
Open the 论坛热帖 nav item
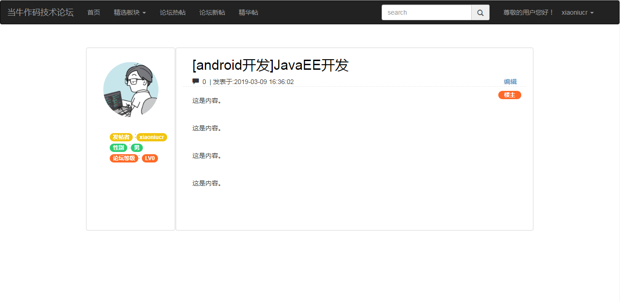[x=173, y=12]
